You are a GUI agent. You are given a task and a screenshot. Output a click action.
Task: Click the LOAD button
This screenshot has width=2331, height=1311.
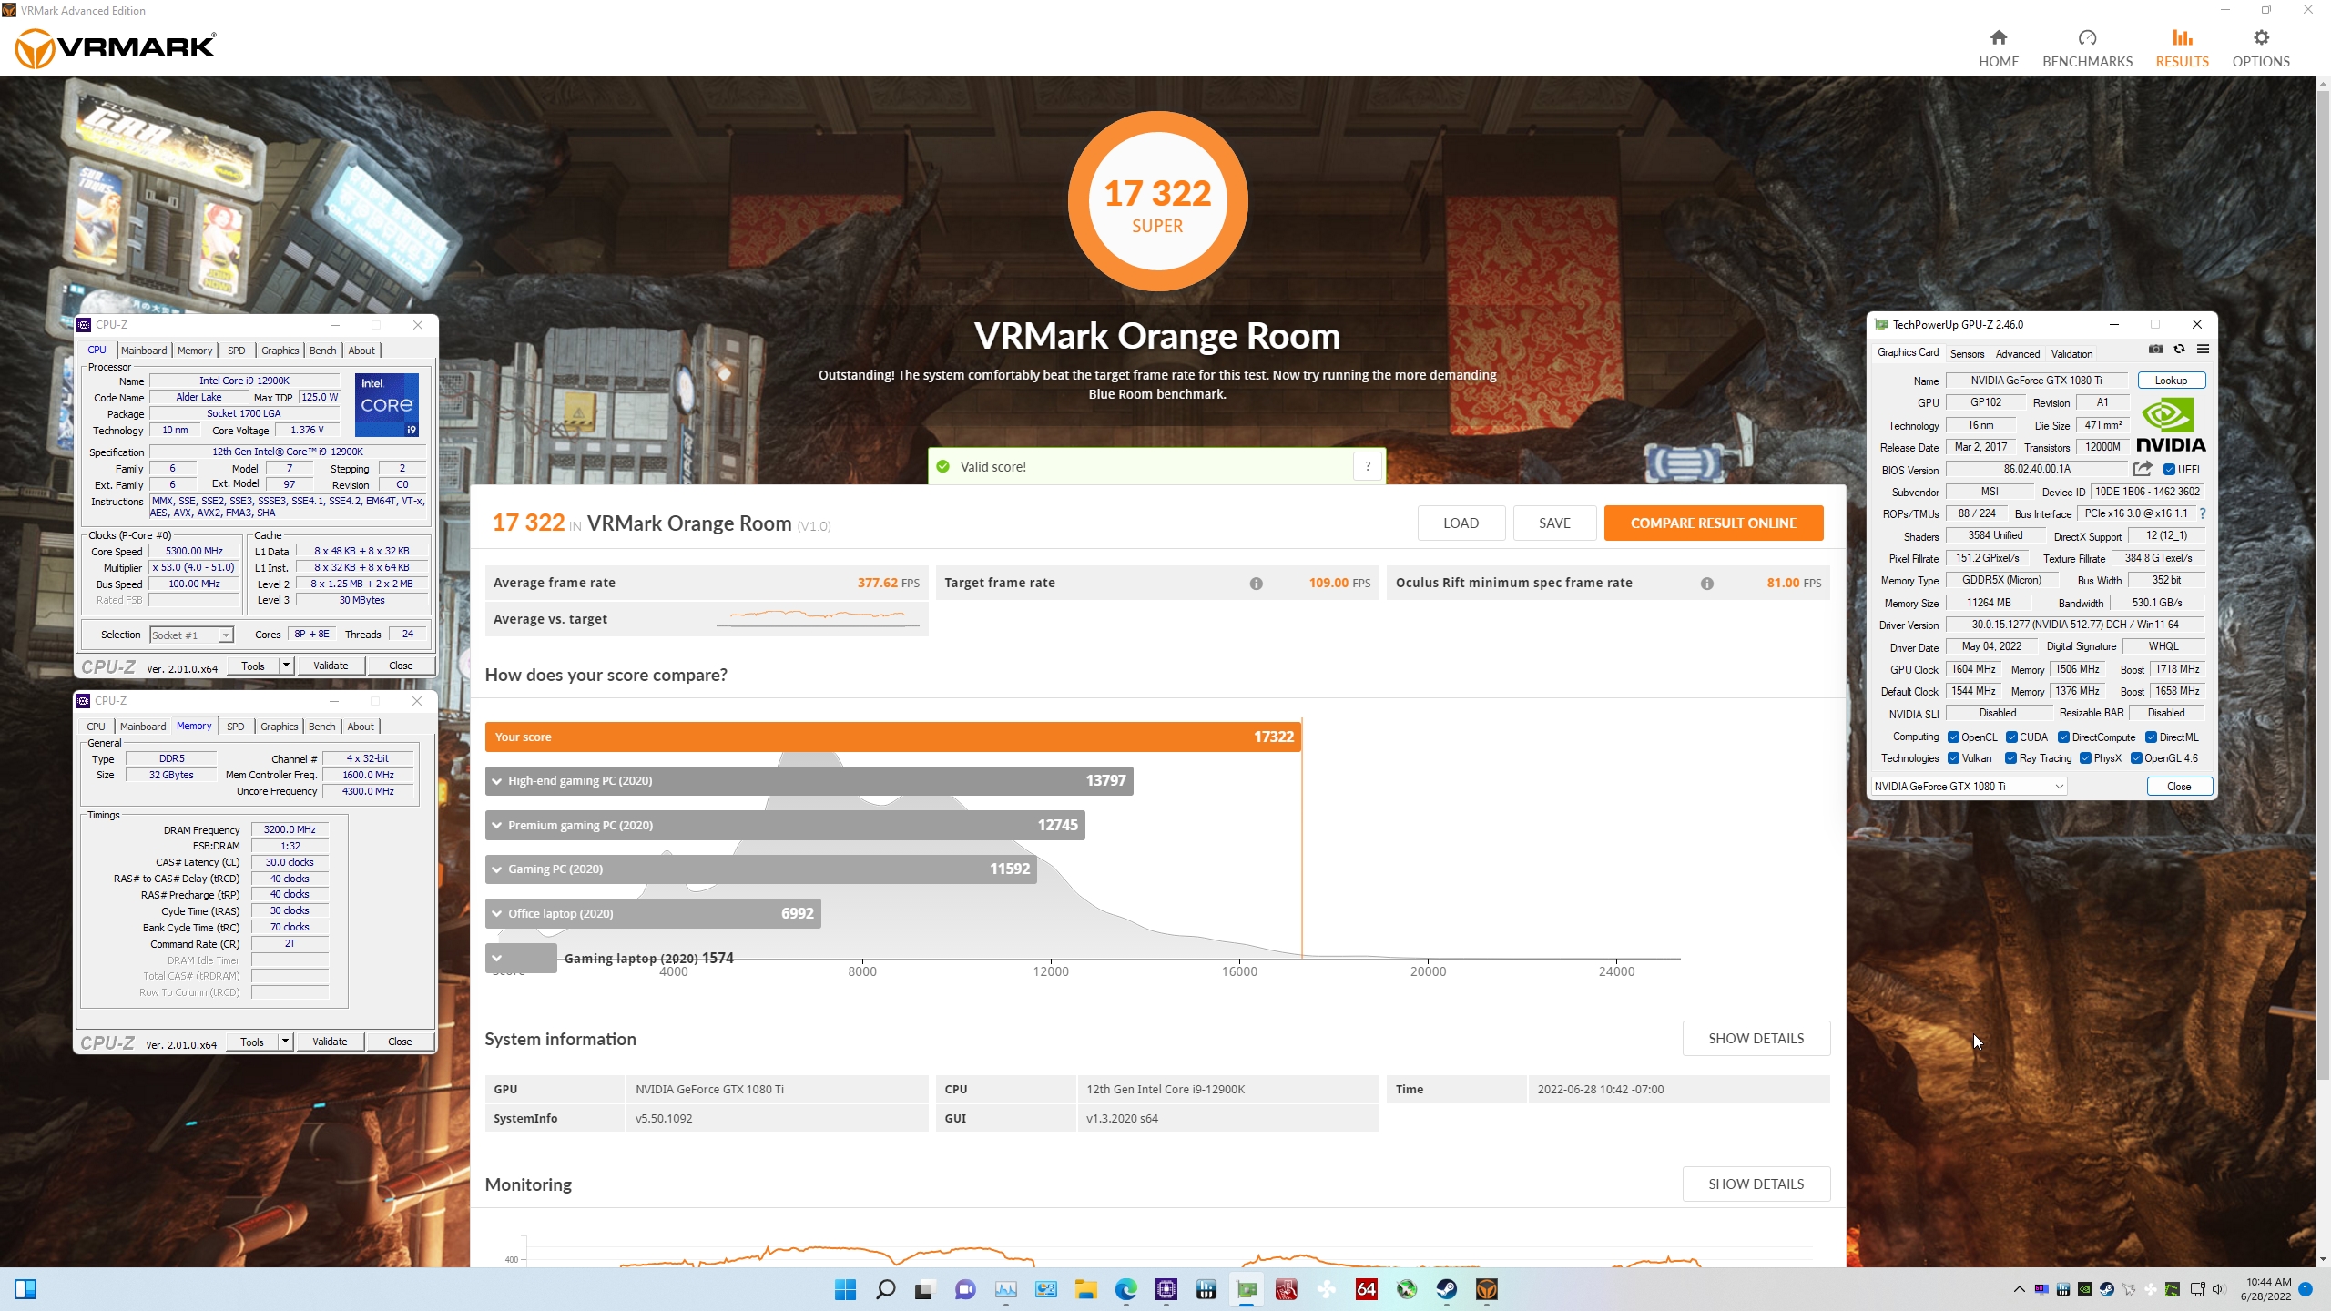pos(1461,523)
